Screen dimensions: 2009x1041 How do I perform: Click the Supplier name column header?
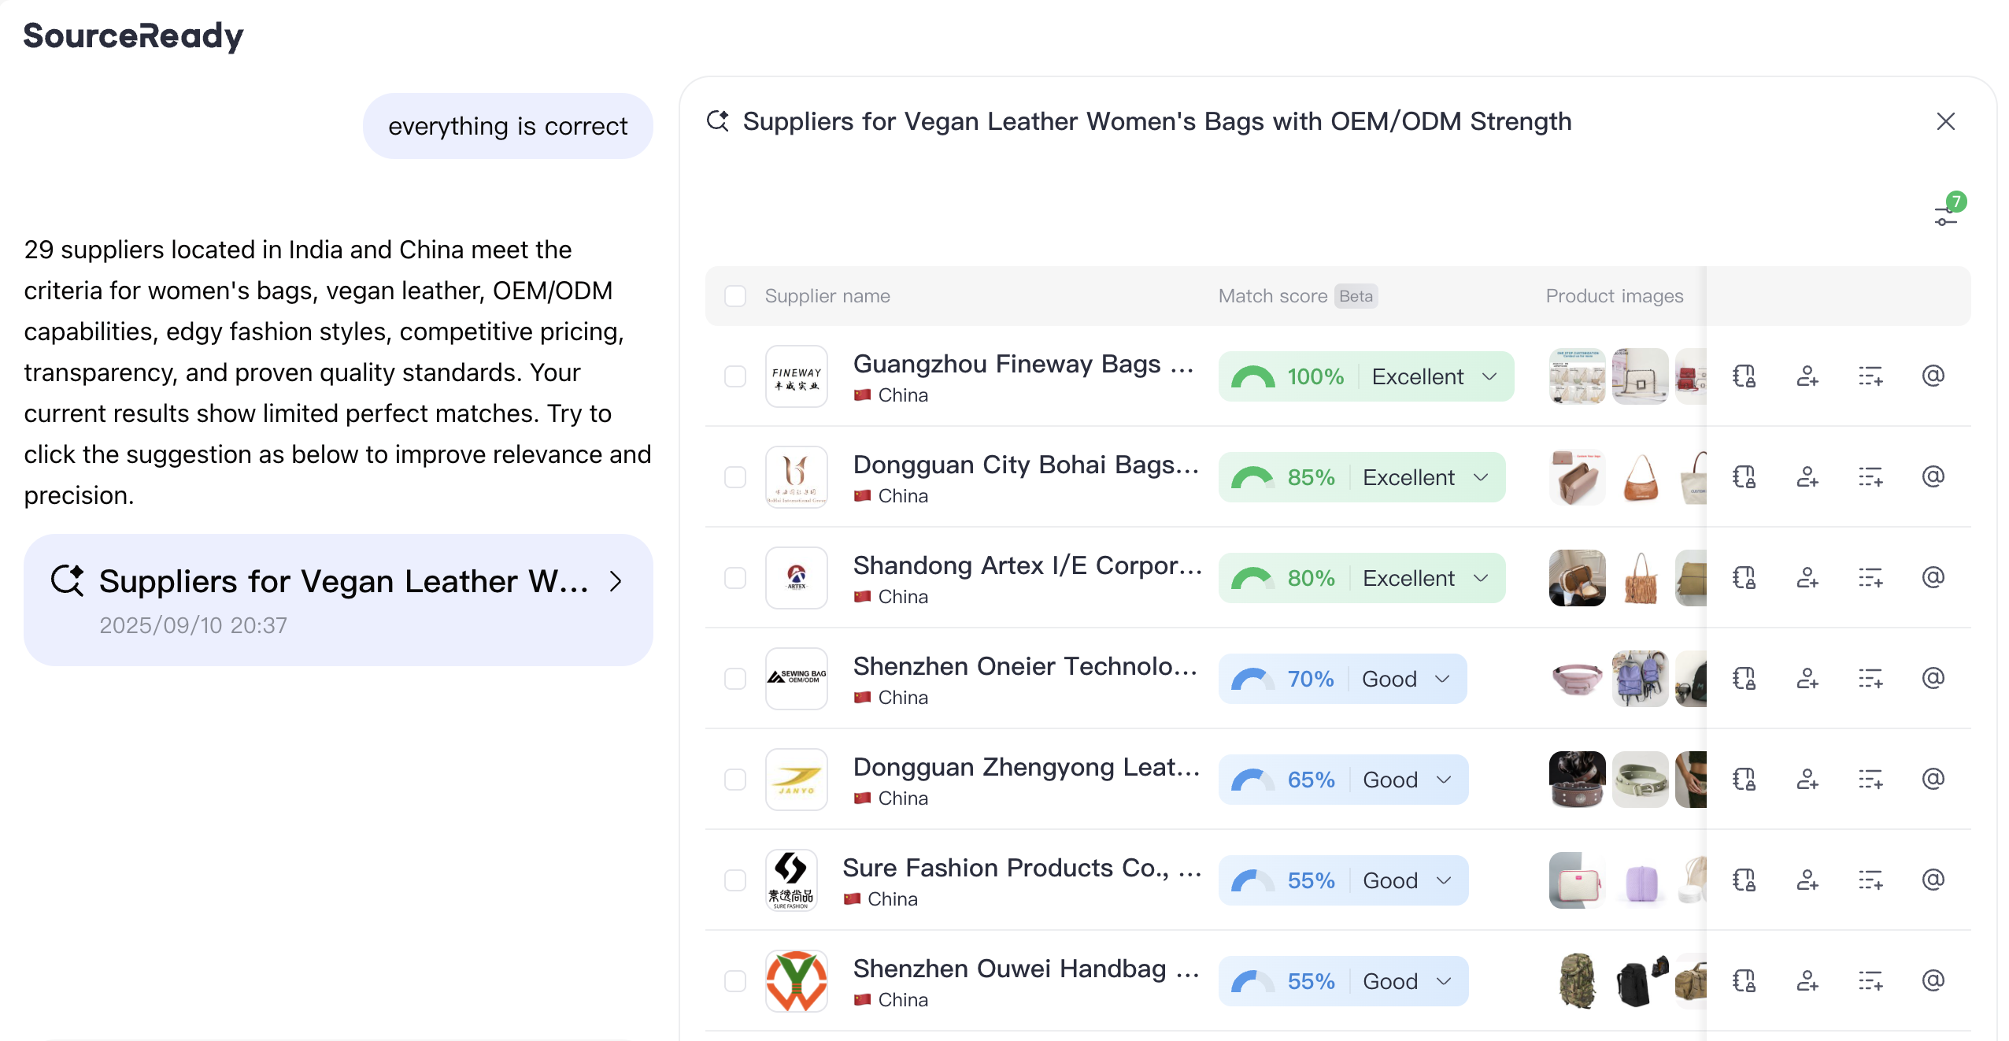(827, 296)
